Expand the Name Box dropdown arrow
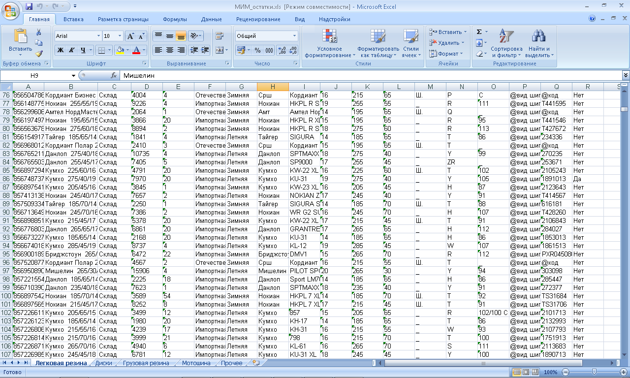Image resolution: width=630 pixels, height=378 pixels. tap(73, 75)
